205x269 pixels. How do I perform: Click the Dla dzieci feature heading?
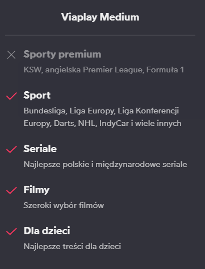click(47, 231)
